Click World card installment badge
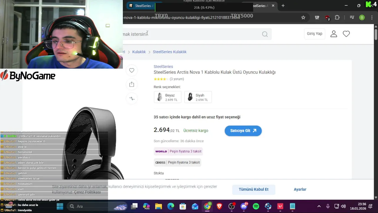378x213 pixels. click(178, 151)
